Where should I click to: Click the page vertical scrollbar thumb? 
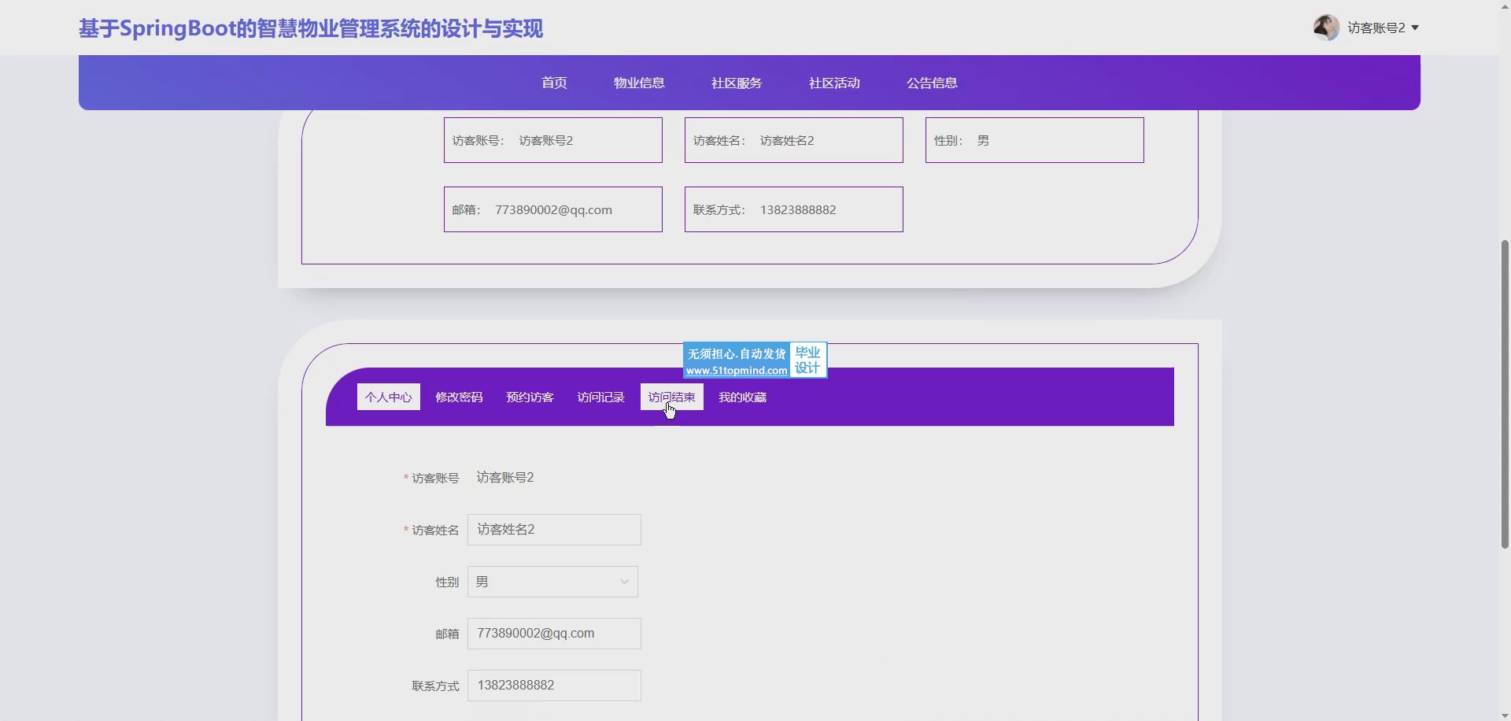pyautogui.click(x=1505, y=394)
